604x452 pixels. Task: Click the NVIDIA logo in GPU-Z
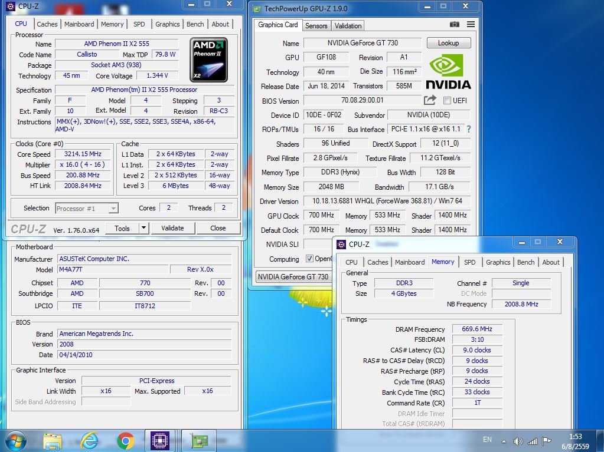449,71
